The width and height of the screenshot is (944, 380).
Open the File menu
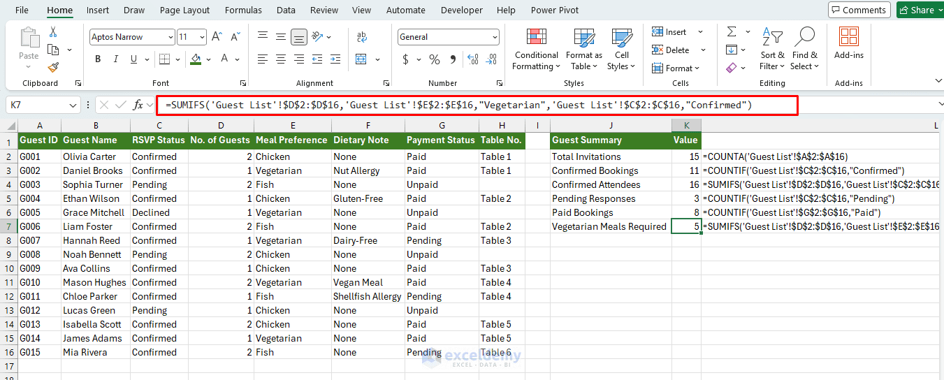22,10
